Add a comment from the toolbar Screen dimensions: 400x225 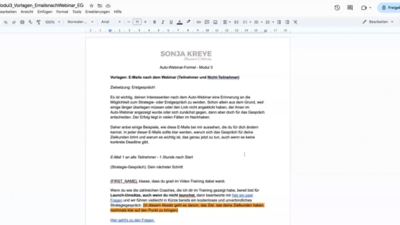click(x=207, y=22)
